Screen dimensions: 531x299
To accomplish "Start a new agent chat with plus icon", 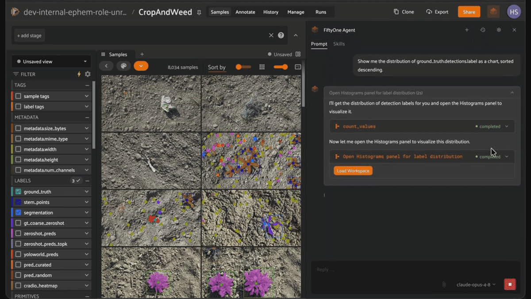I will 466,30.
